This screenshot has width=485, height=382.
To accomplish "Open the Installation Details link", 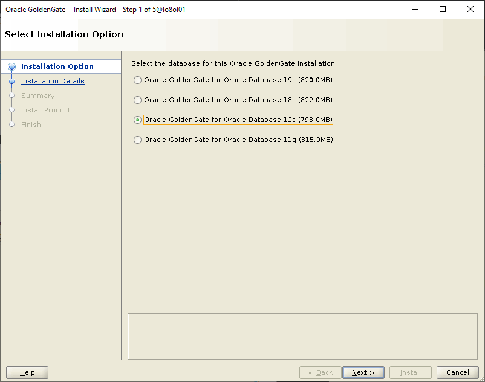I will [53, 81].
